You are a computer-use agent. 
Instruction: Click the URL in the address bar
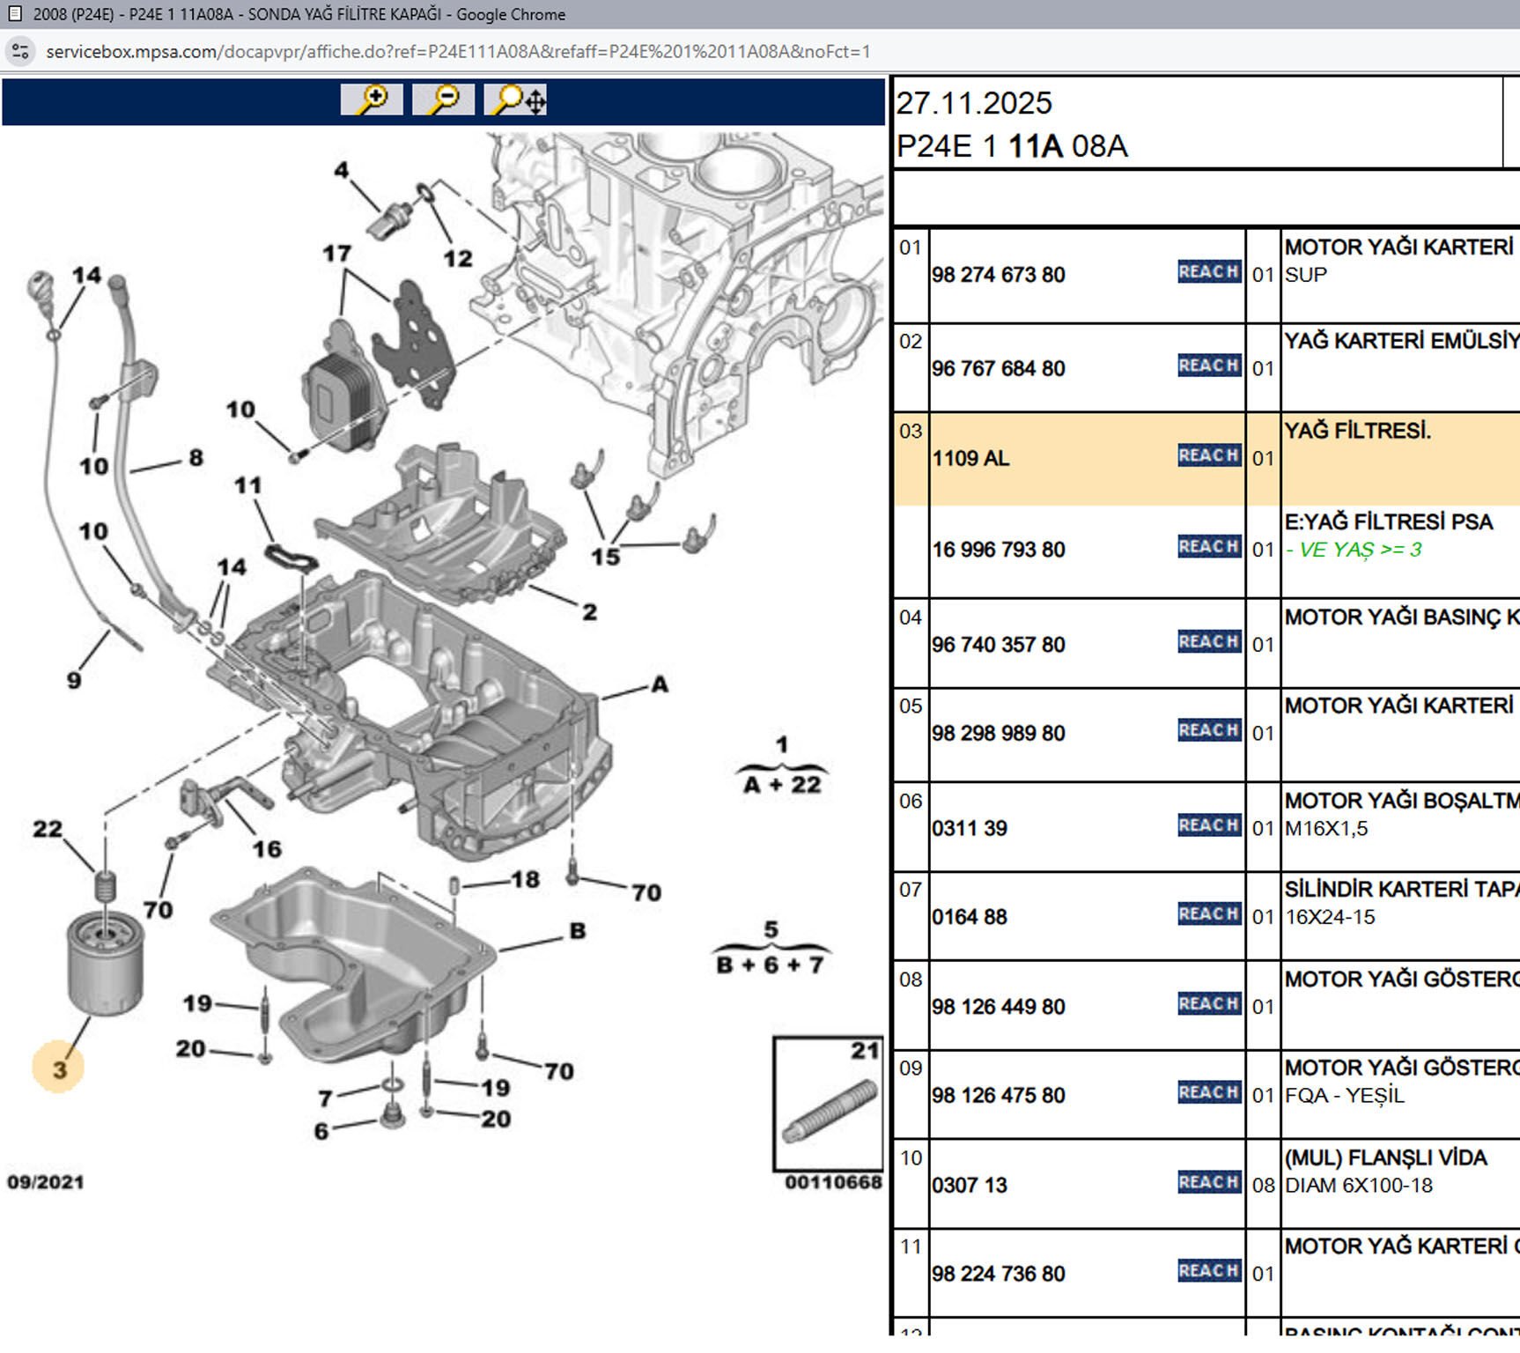coord(458,51)
